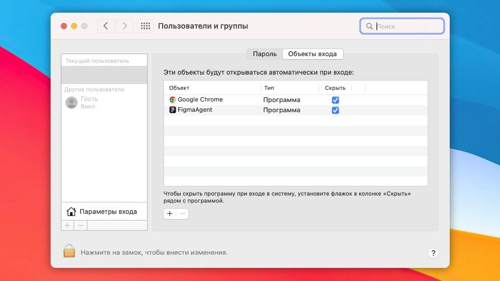This screenshot has height=281, width=500.
Task: Click the lock icon to make changes
Action: coord(69,251)
